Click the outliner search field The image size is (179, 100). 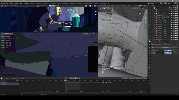pos(163,6)
